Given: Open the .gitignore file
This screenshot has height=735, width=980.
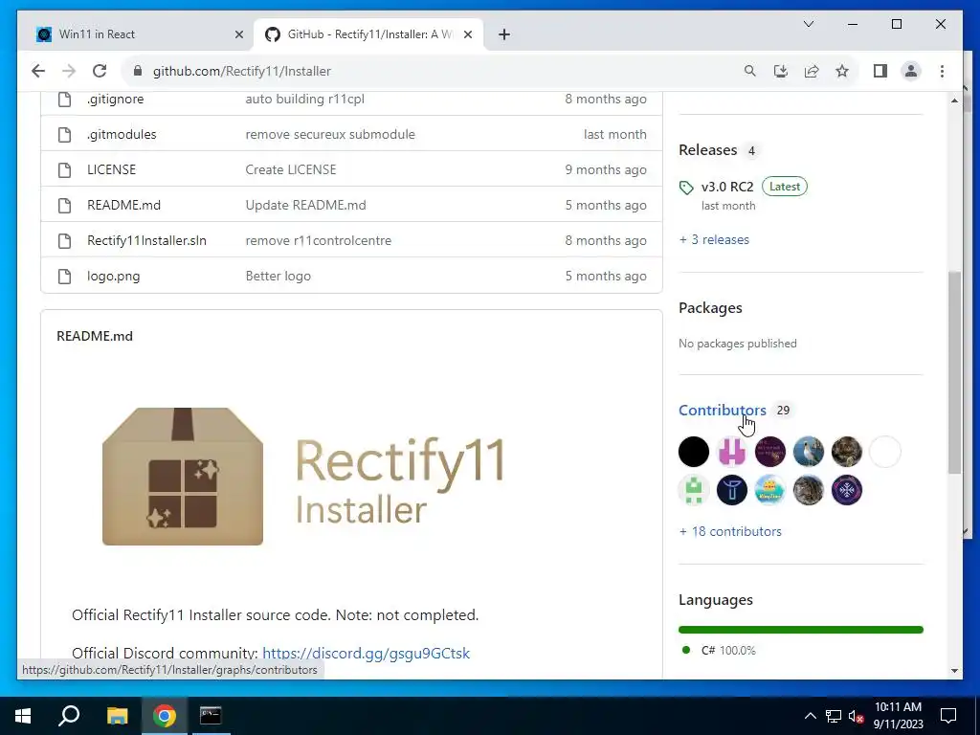Looking at the screenshot, I should [x=115, y=99].
